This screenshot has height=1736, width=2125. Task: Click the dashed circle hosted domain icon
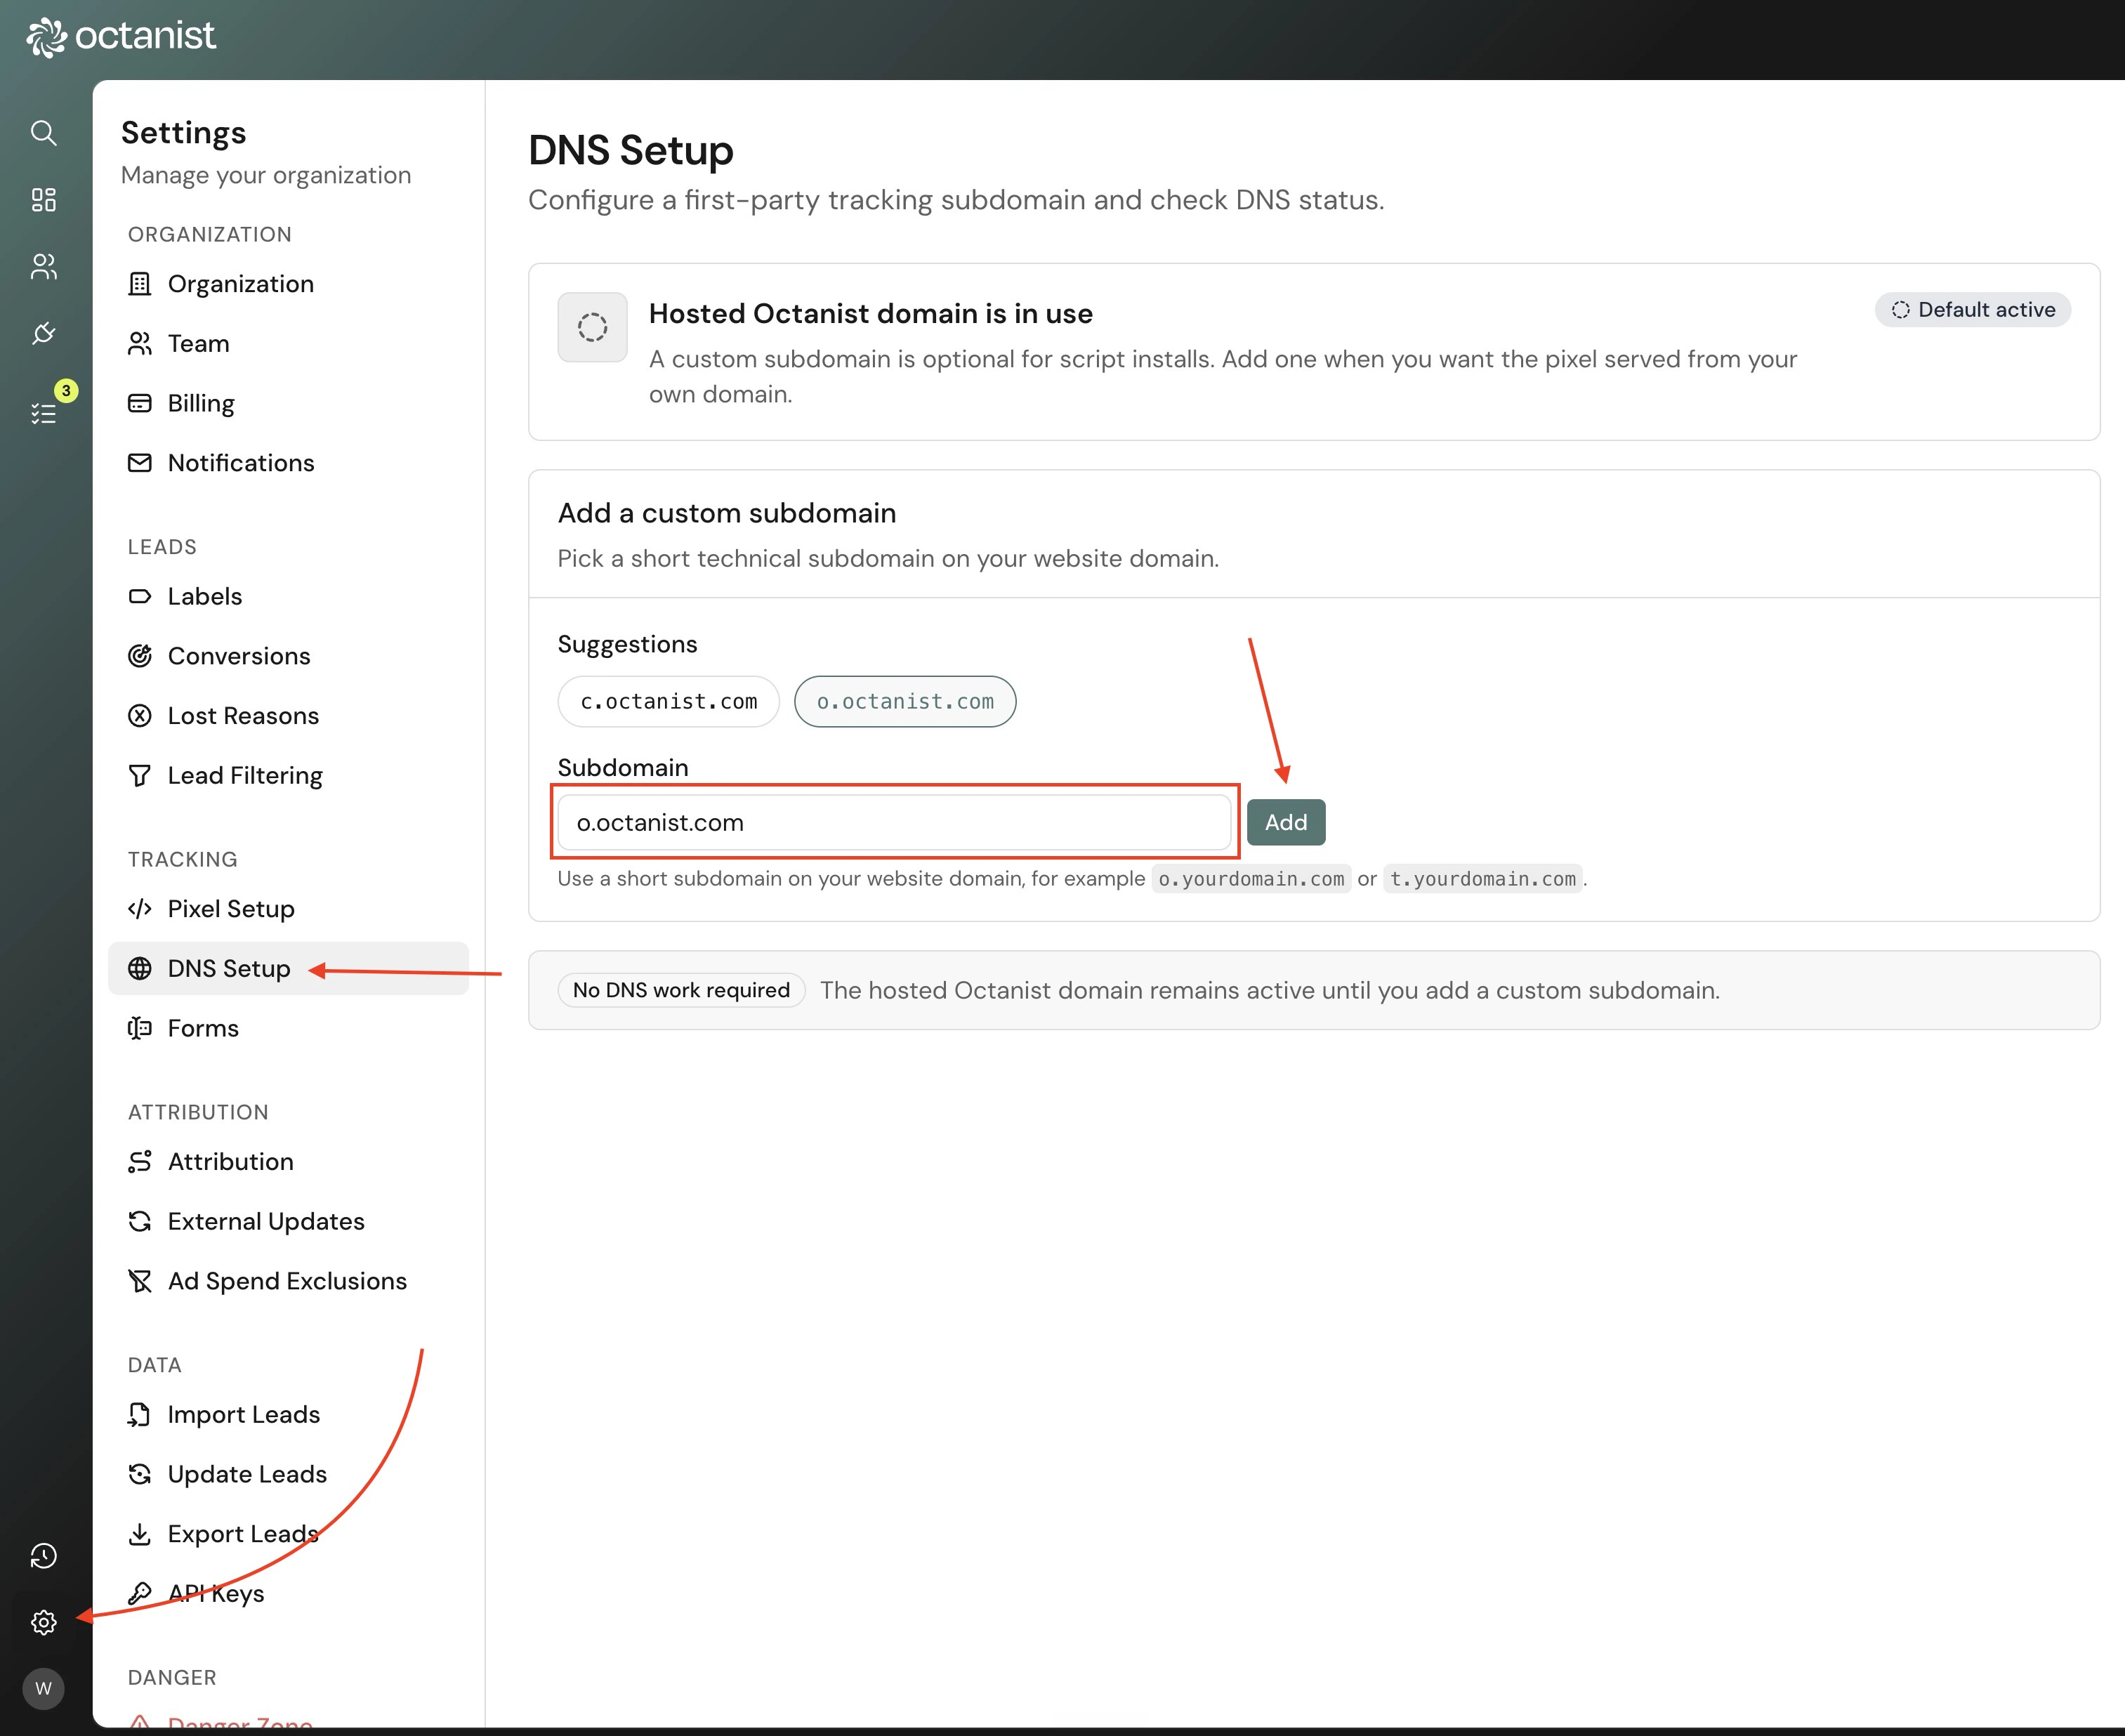[592, 327]
